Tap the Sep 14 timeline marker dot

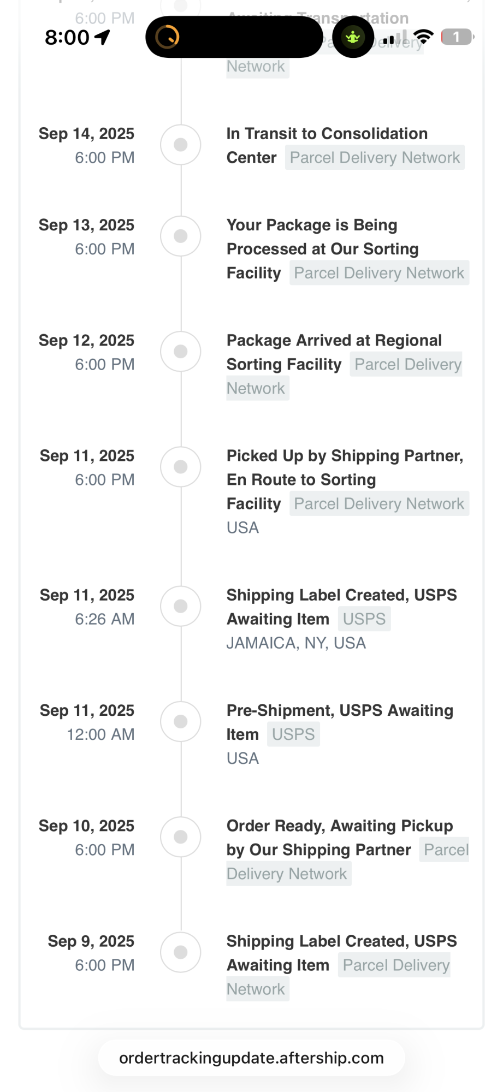(x=181, y=145)
